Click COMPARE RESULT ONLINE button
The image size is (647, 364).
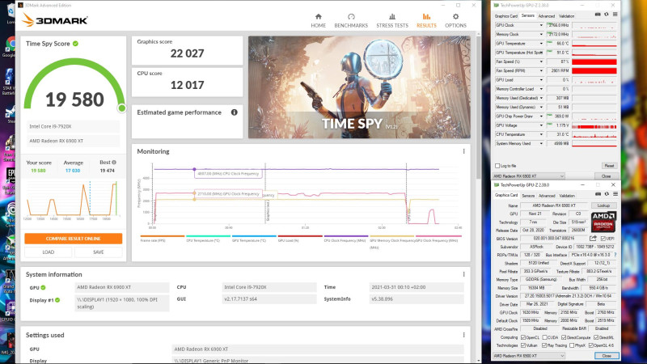[x=74, y=239]
